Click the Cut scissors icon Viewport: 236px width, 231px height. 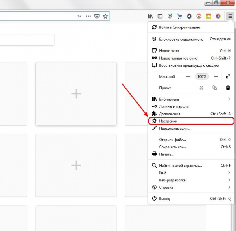pos(201,88)
